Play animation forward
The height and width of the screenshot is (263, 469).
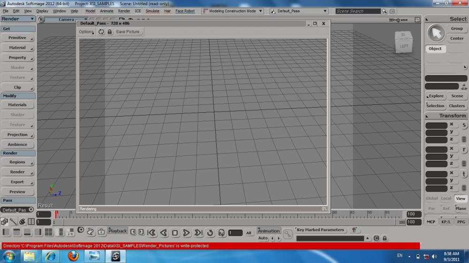click(x=186, y=233)
